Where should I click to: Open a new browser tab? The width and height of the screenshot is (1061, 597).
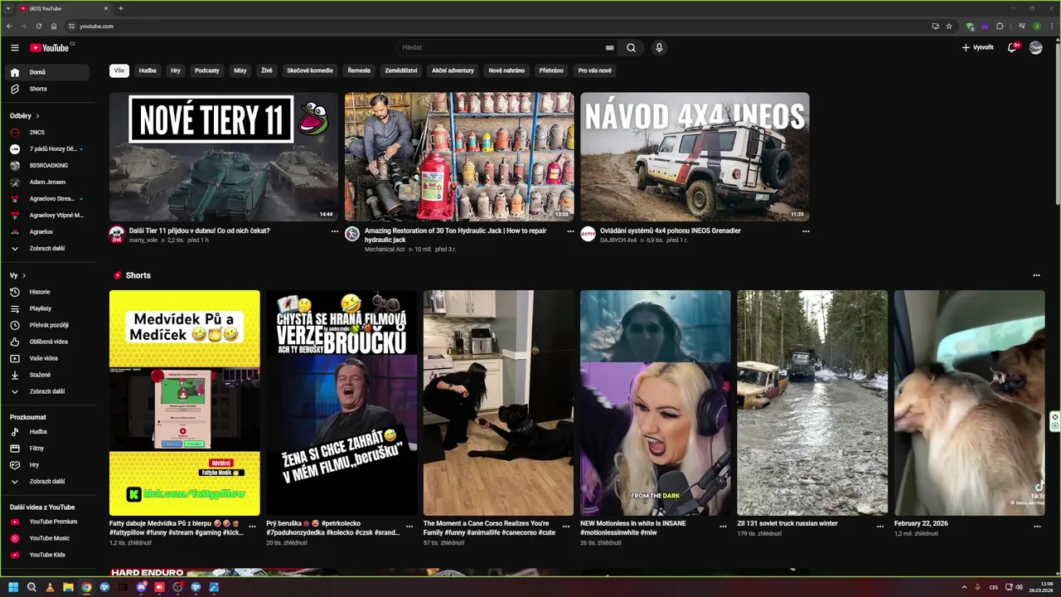coord(121,8)
